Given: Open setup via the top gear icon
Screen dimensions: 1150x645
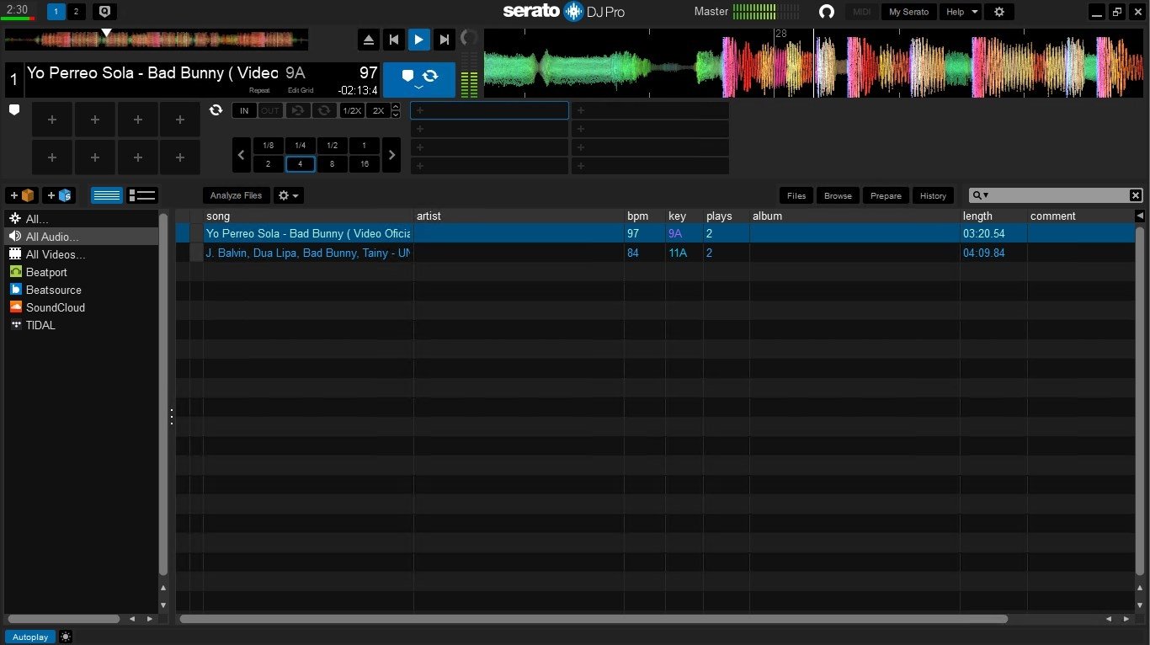Looking at the screenshot, I should (x=999, y=12).
